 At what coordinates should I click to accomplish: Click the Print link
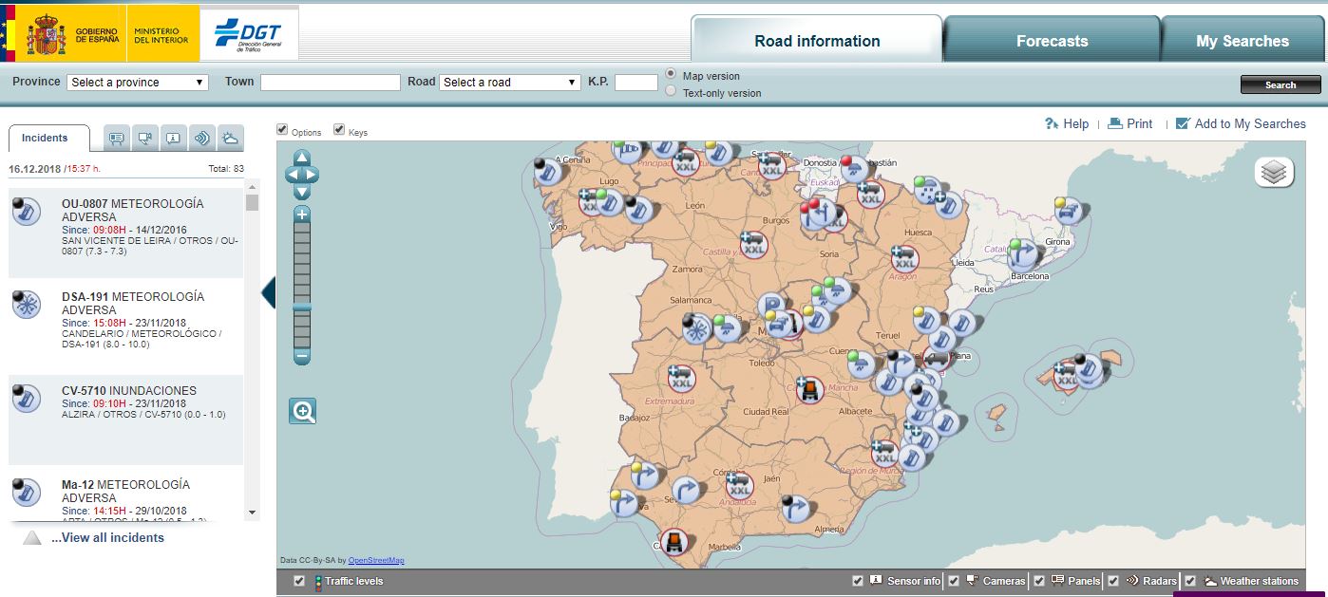pyautogui.click(x=1130, y=123)
